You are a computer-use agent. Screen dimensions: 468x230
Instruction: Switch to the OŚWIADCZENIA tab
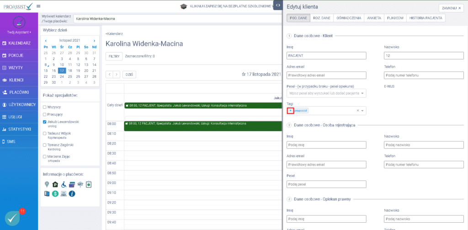pyautogui.click(x=349, y=18)
